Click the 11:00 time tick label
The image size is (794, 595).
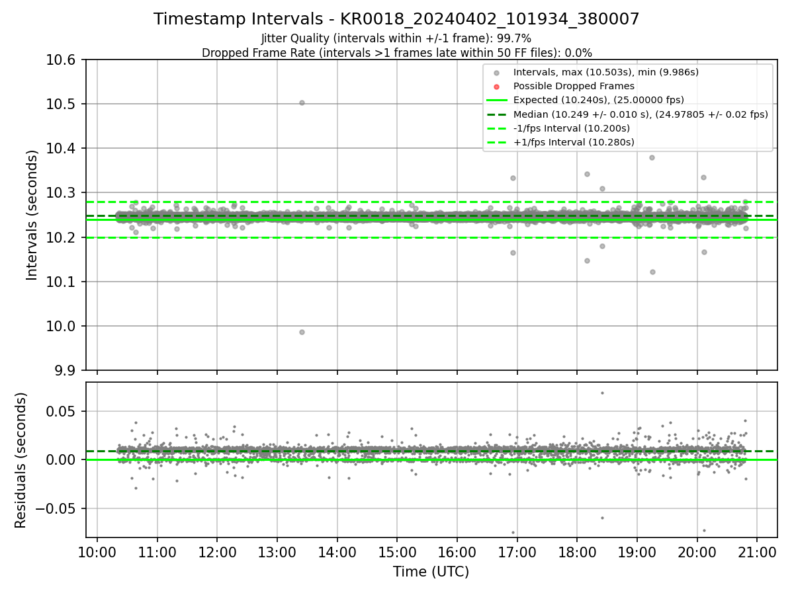tap(157, 553)
